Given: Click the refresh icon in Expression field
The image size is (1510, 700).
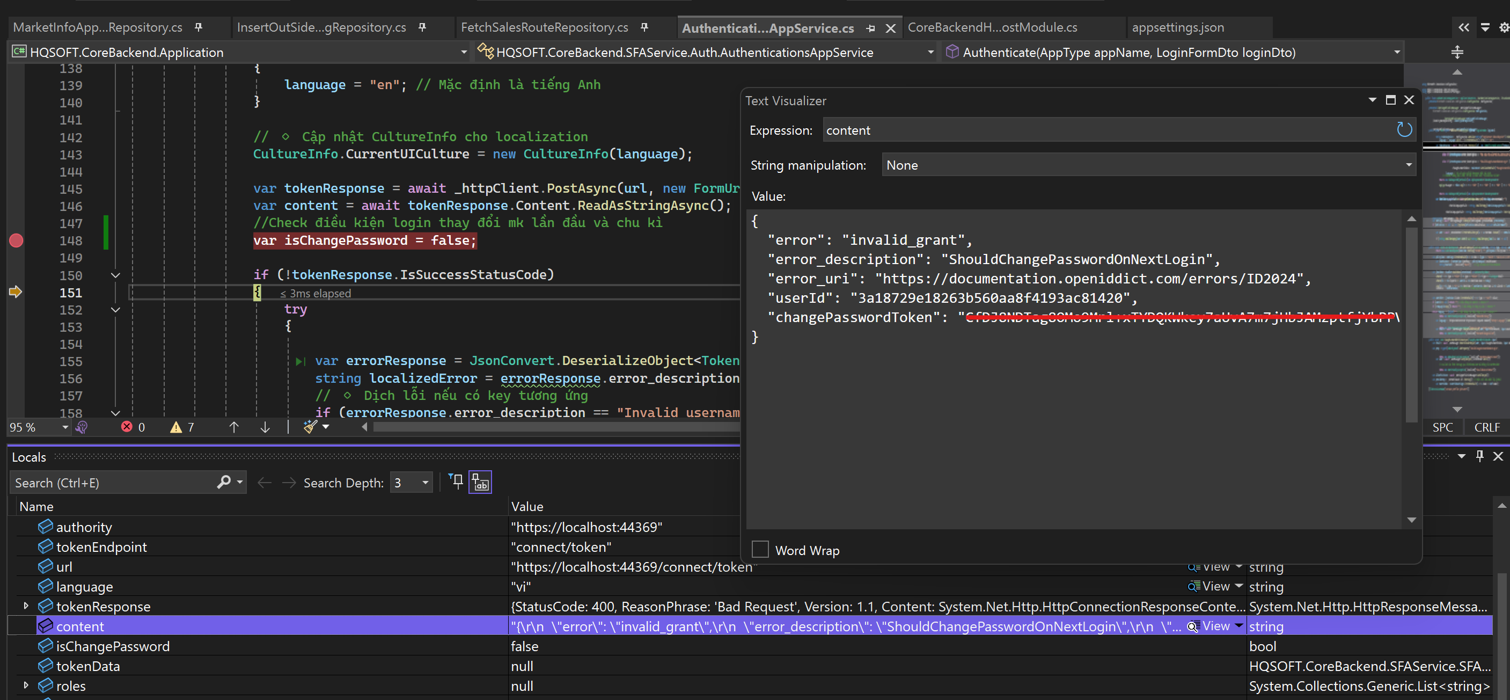Looking at the screenshot, I should (x=1404, y=129).
